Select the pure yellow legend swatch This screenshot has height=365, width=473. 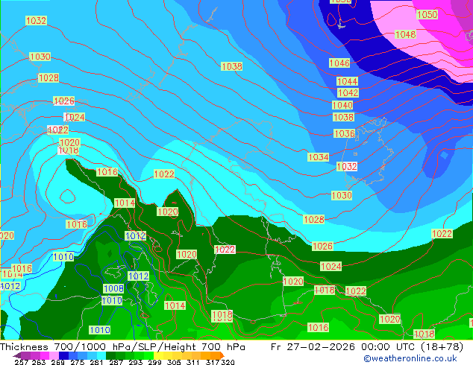pos(158,355)
